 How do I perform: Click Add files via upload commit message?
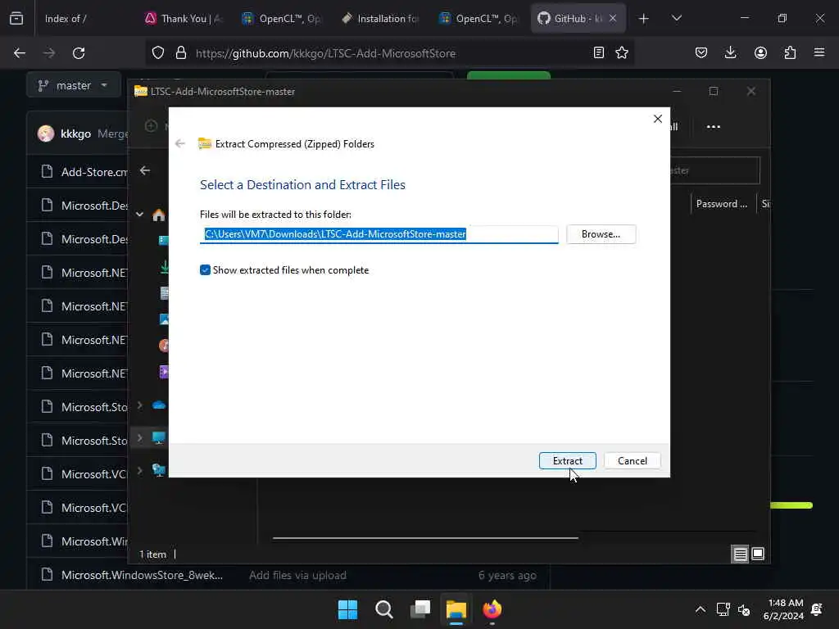297,576
